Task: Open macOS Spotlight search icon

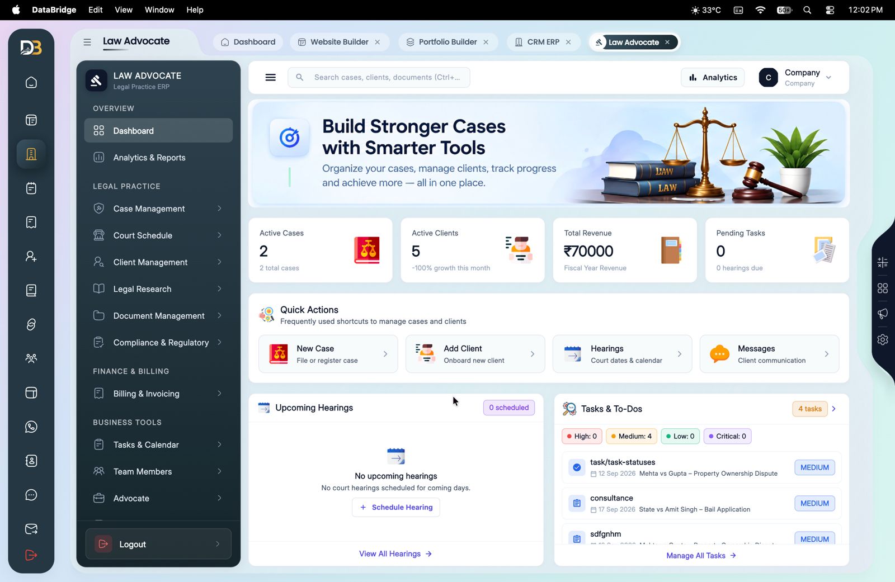Action: pyautogui.click(x=807, y=10)
